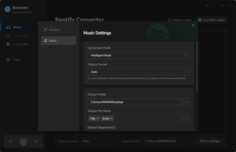Click bottom bar Output Folder path field

(160, 141)
